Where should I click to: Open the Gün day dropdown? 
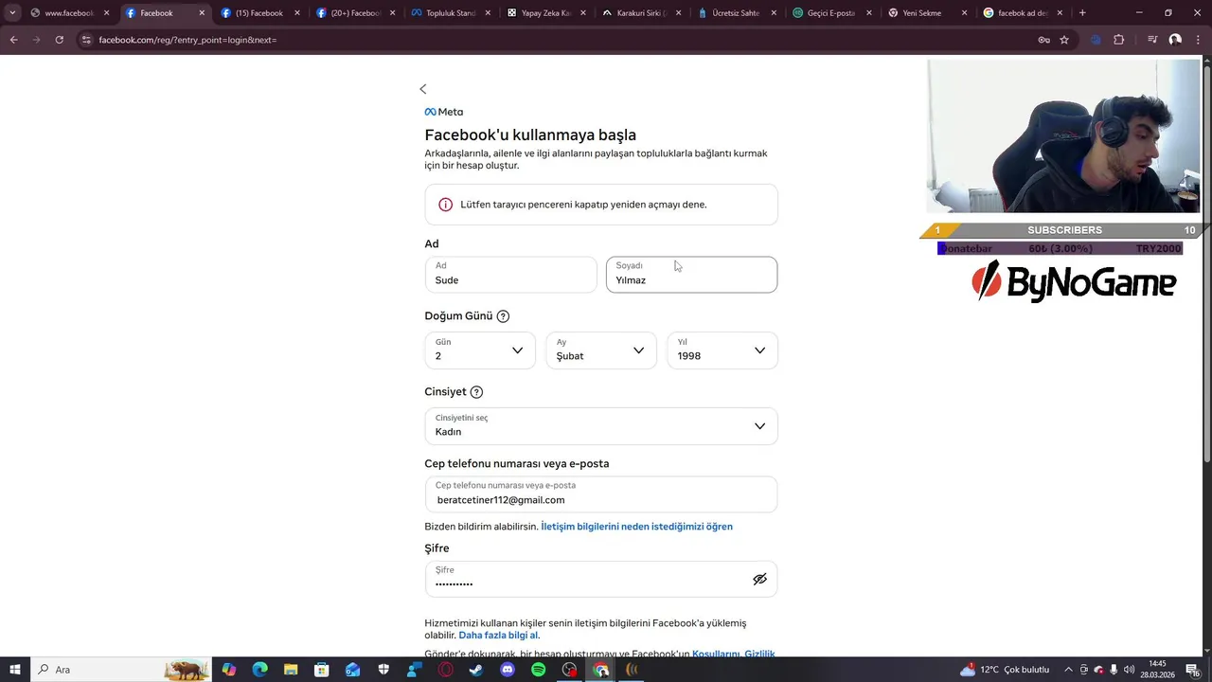(x=480, y=350)
